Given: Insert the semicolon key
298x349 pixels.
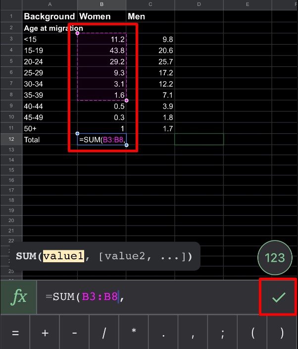Looking at the screenshot, I should (222, 333).
